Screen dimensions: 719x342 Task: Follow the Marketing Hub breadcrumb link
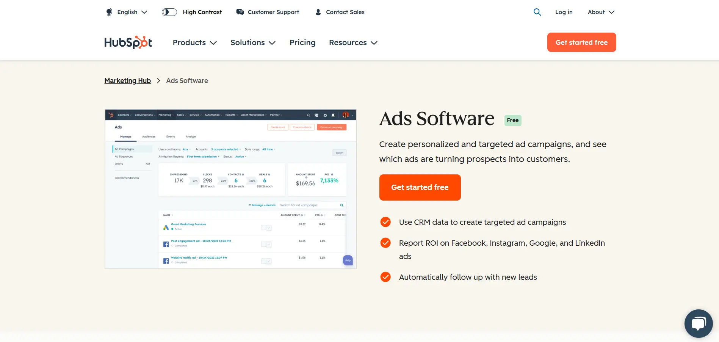tap(128, 81)
